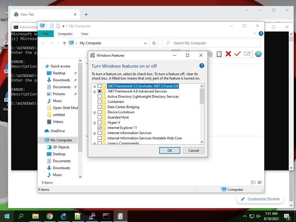Viewport: 296px width, 222px height.
Task: Click the Copy icon in Explorer toolbar
Action: click(210, 54)
